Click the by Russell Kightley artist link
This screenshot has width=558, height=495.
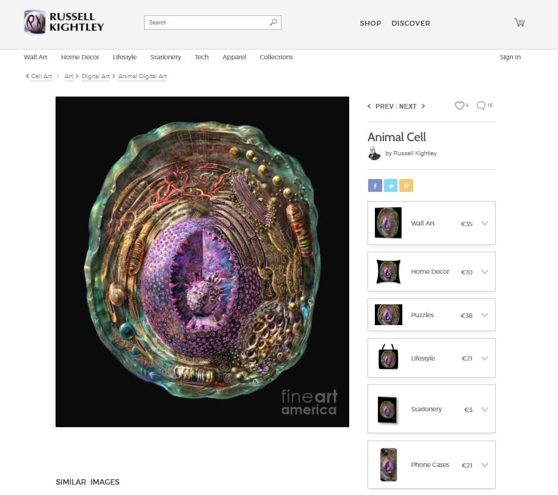pyautogui.click(x=411, y=153)
